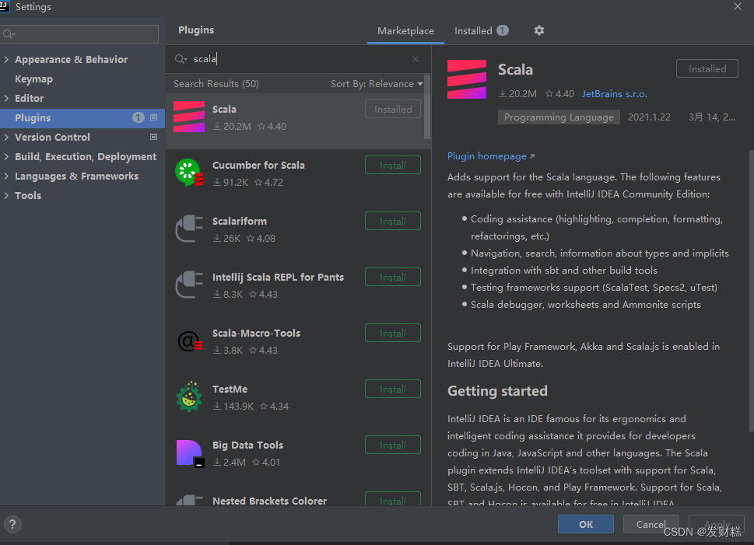This screenshot has width=754, height=545.
Task: Select the Cucumber for Scala icon
Action: pyautogui.click(x=189, y=173)
